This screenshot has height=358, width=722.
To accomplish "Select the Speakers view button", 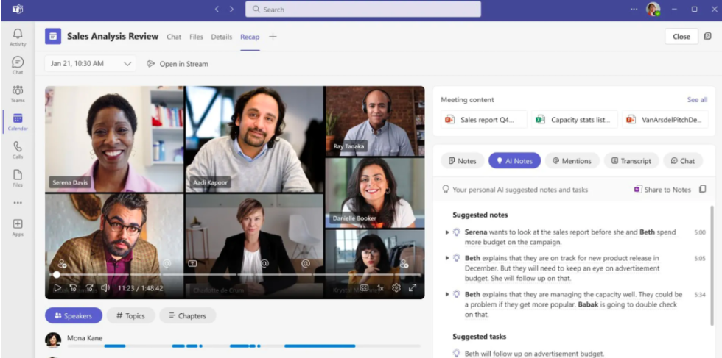I will coord(74,315).
